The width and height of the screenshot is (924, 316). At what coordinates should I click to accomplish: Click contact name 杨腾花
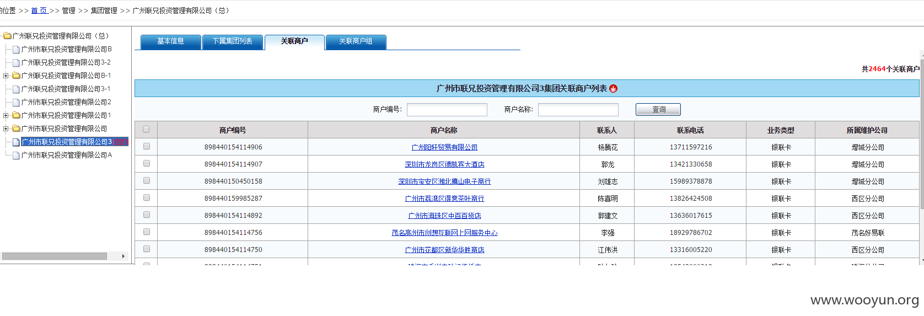coord(608,147)
